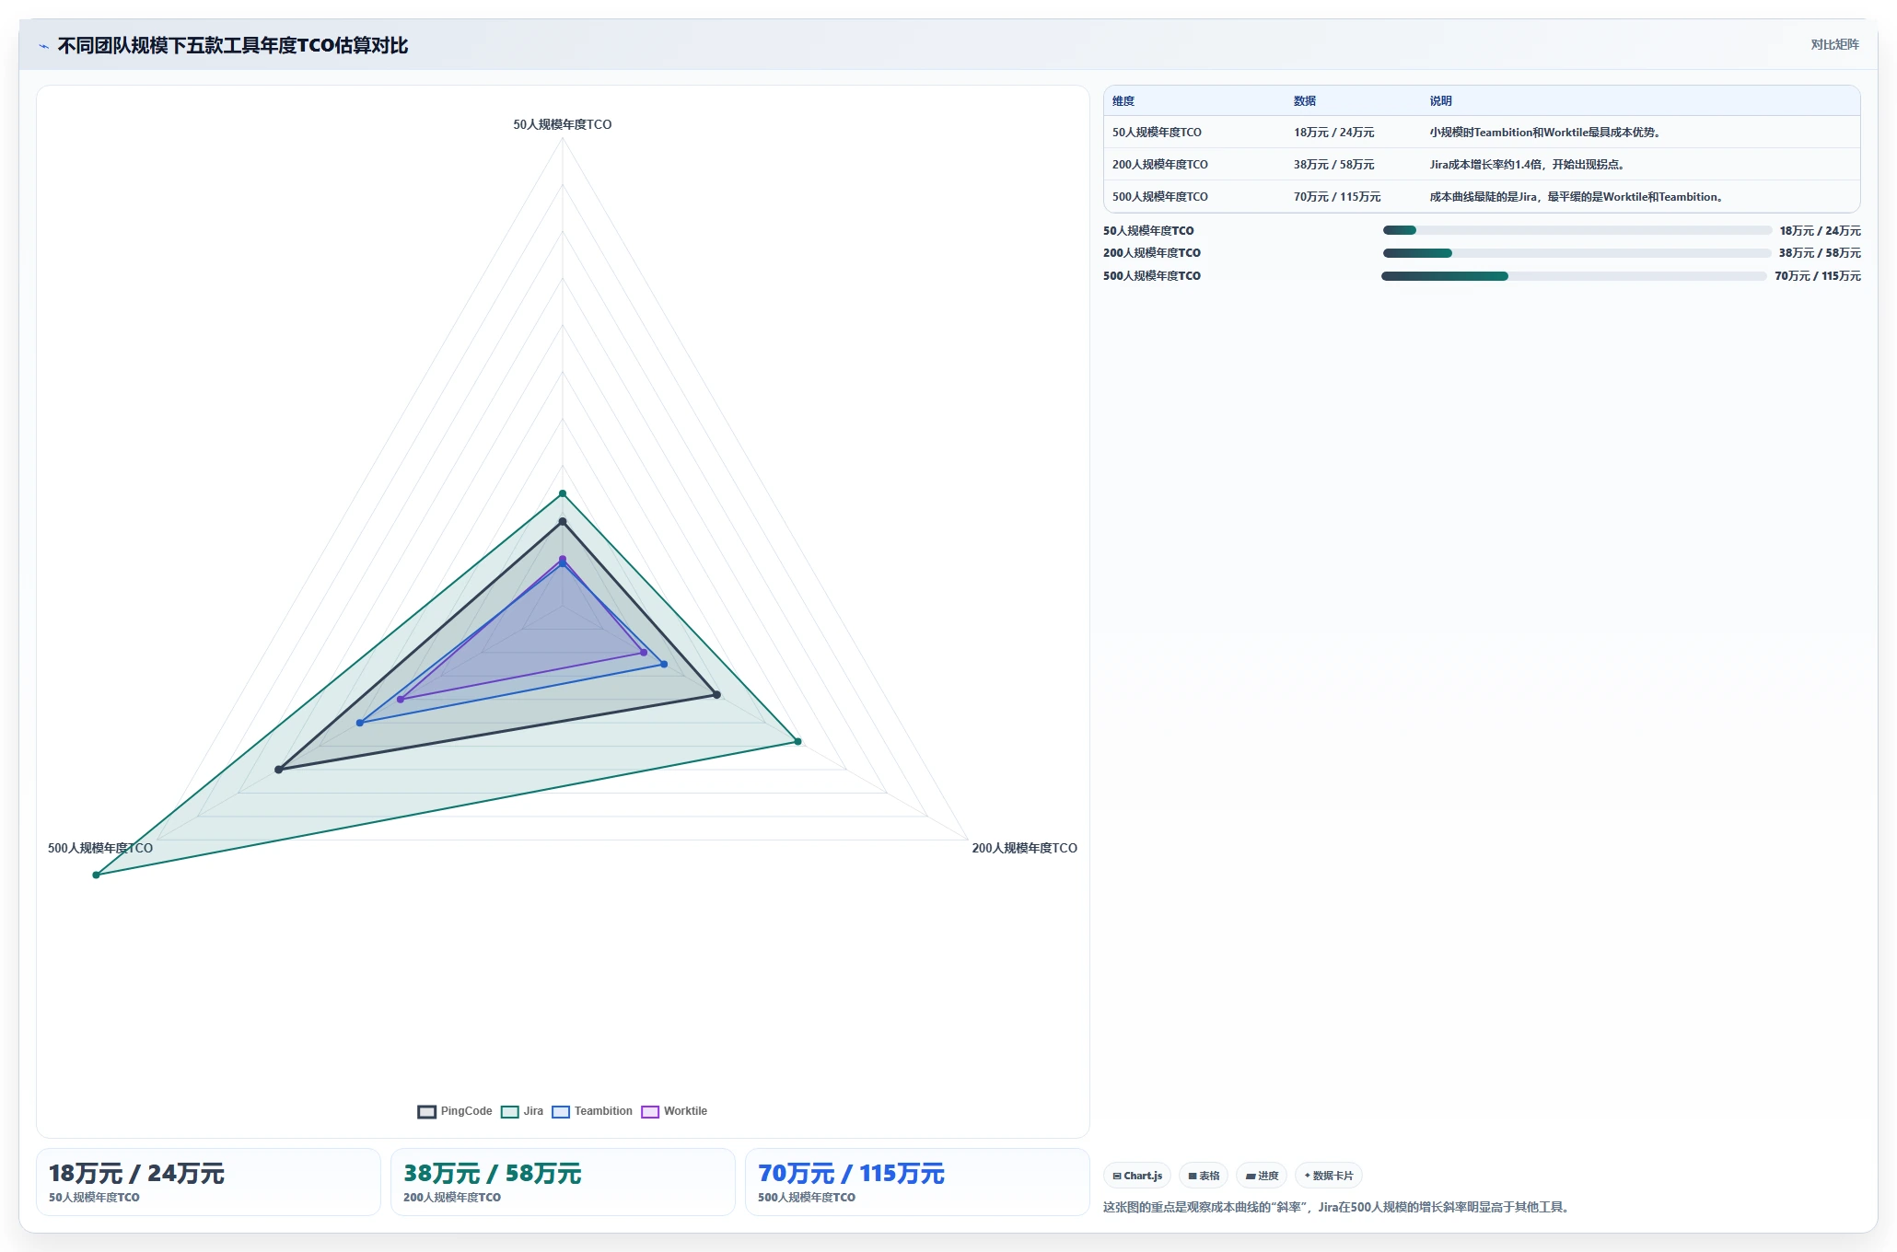Click table cell 18万元 / 24万元

1333,133
